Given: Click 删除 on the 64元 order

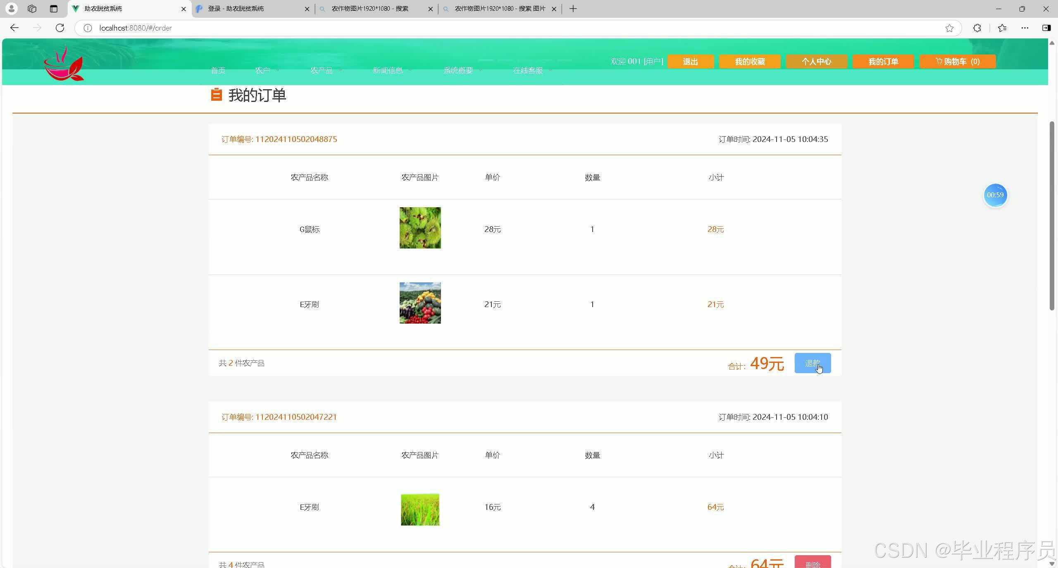Looking at the screenshot, I should pos(813,562).
